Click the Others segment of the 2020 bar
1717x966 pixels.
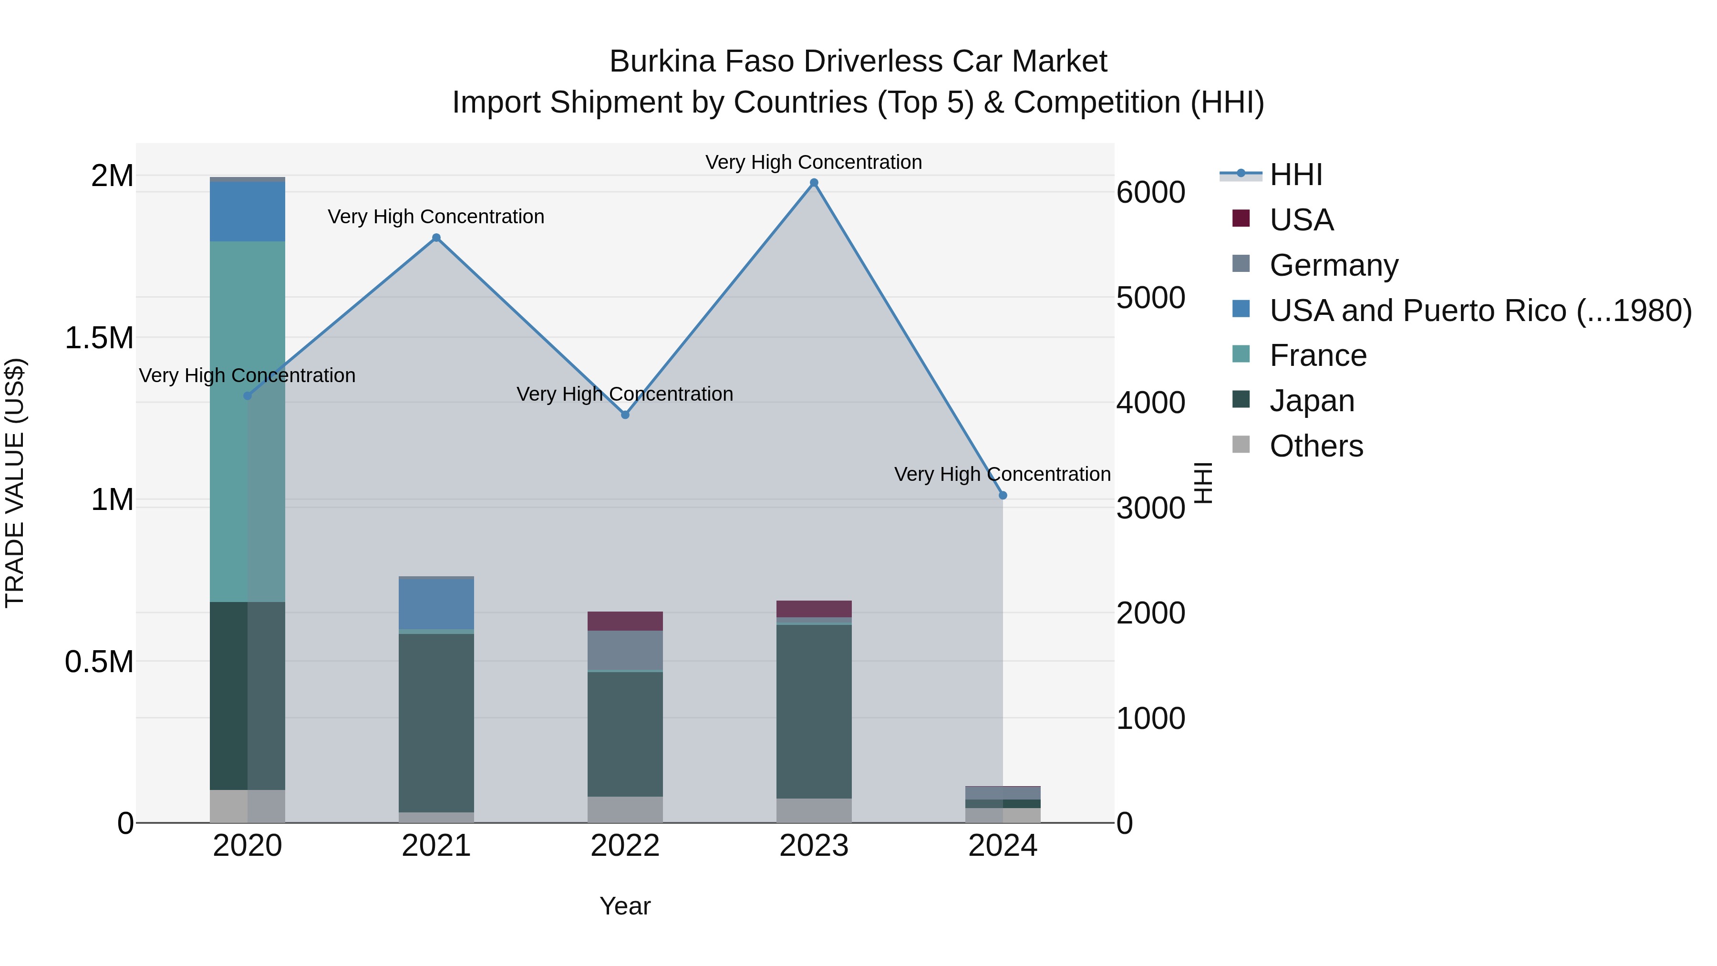pyautogui.click(x=247, y=807)
